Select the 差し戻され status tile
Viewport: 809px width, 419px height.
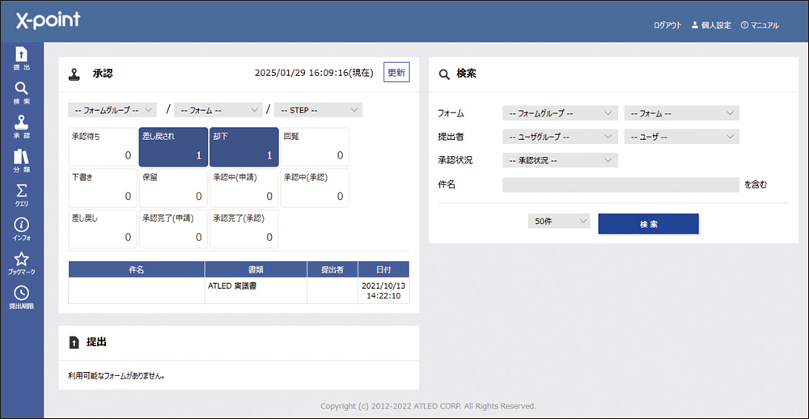coord(173,147)
